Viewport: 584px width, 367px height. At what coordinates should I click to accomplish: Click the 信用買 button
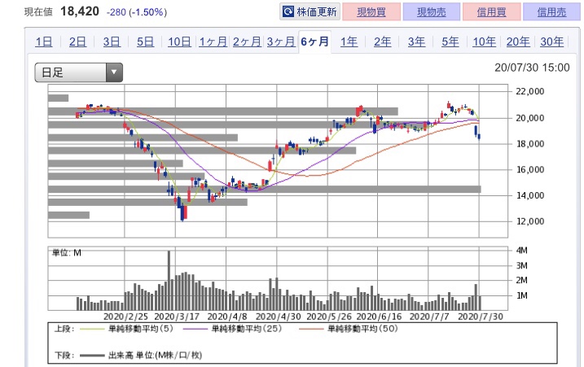tap(492, 12)
